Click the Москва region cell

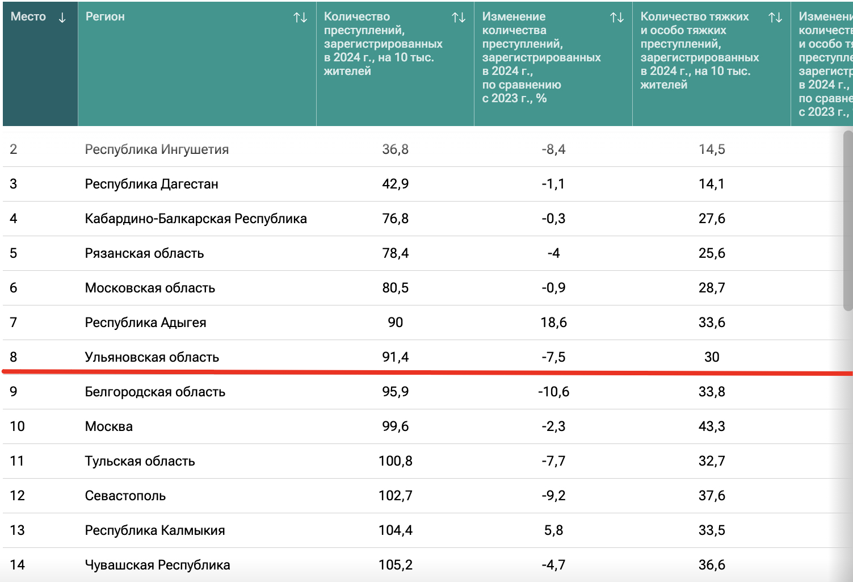109,426
